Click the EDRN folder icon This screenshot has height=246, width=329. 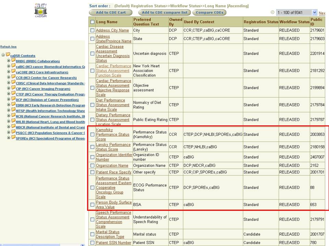[13, 104]
